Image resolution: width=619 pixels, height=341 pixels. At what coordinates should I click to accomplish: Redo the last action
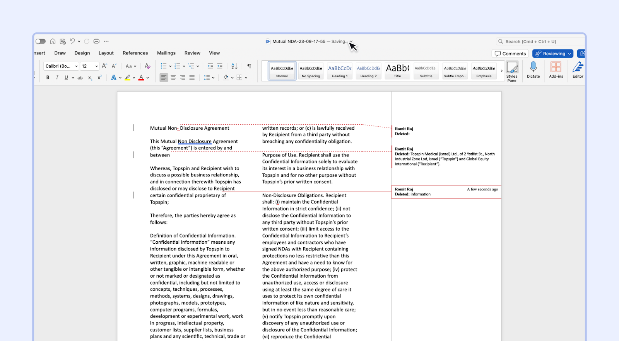tap(87, 41)
